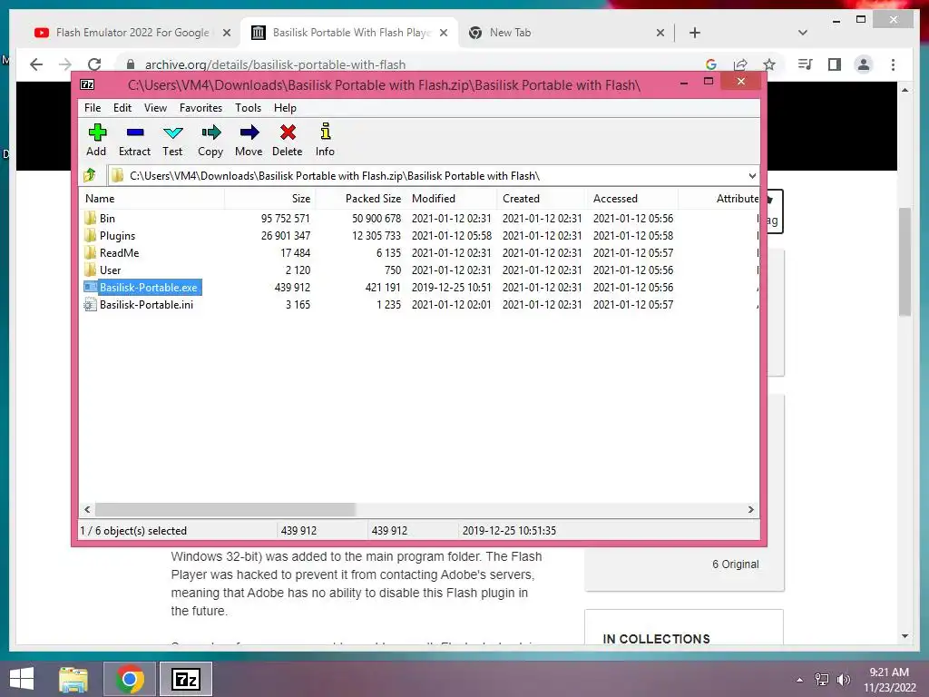Open the Chrome profile icon

point(864,64)
